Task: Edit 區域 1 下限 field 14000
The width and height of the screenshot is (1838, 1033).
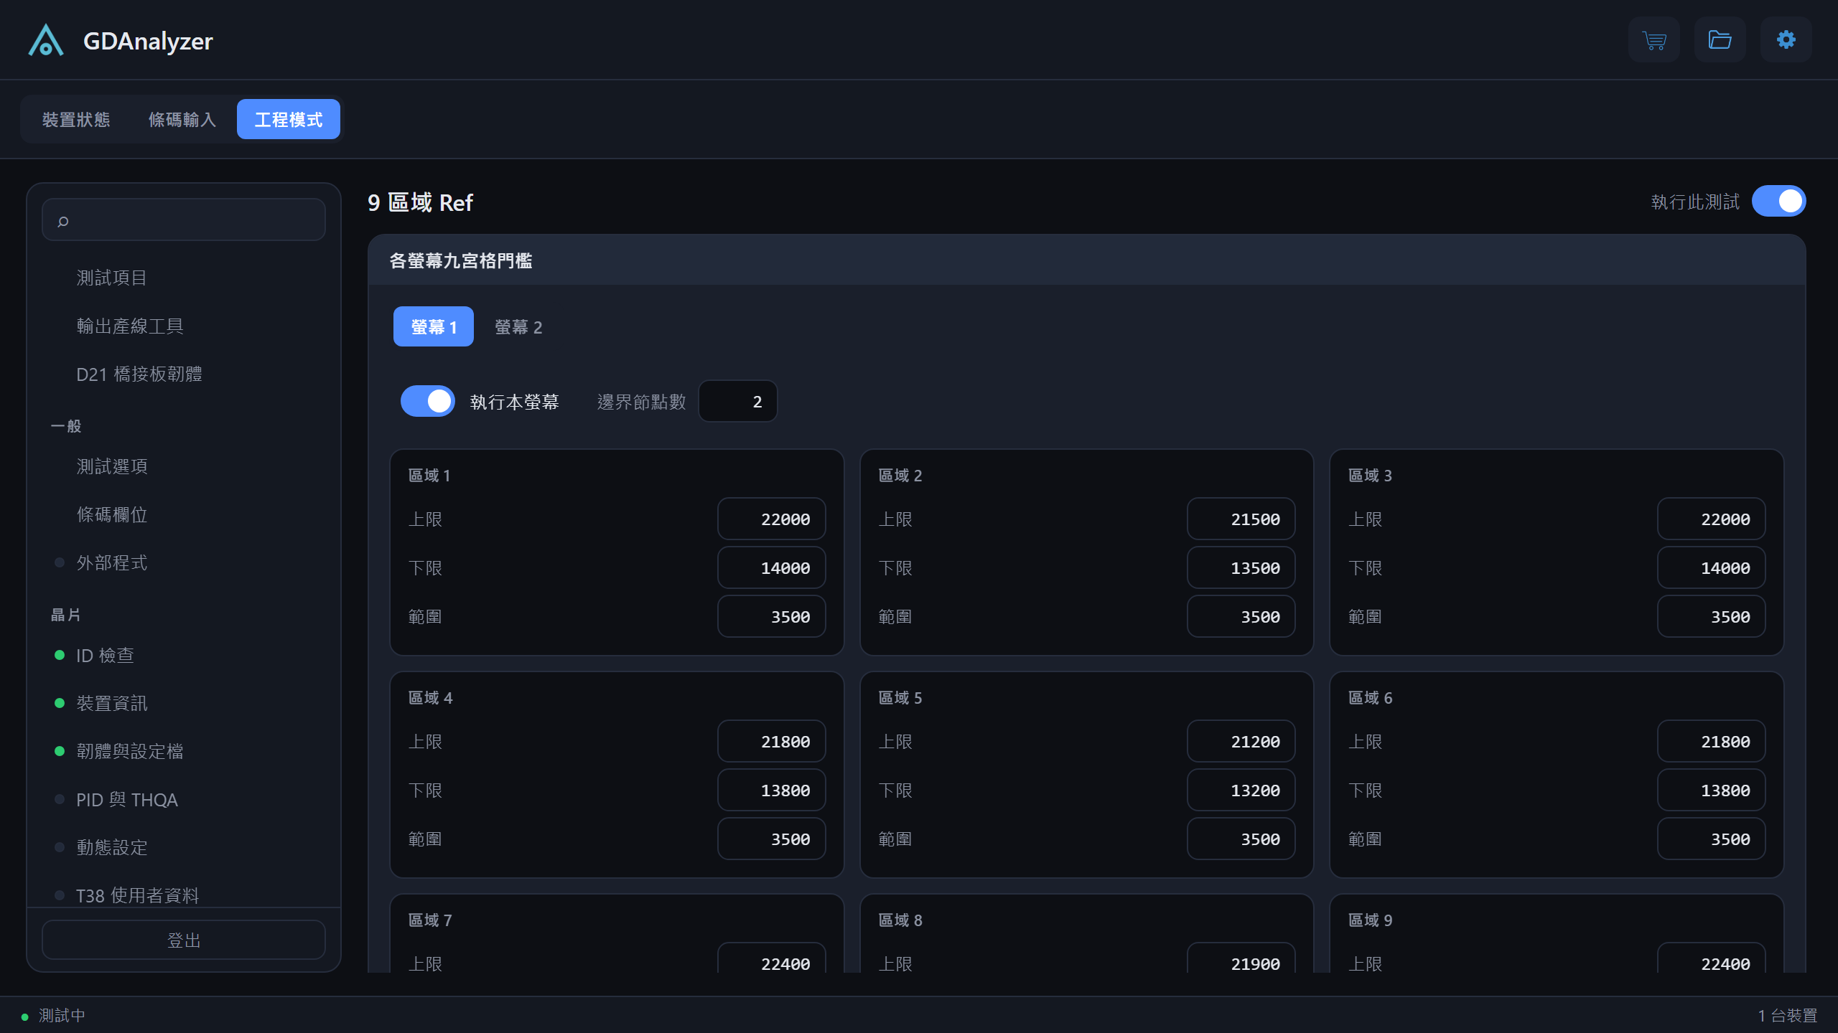Action: pos(772,567)
